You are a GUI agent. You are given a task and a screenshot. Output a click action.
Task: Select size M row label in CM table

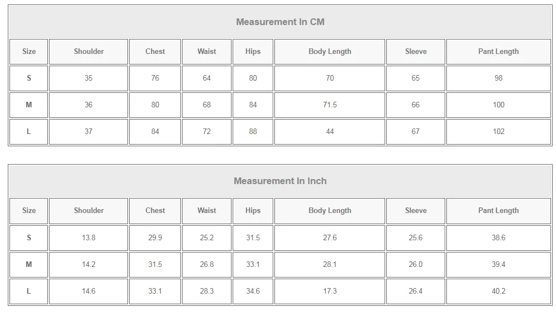29,105
